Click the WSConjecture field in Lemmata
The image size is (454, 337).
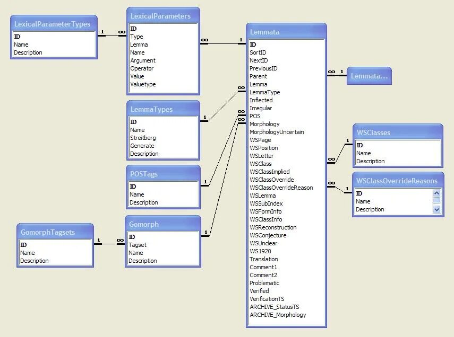[x=287, y=235]
